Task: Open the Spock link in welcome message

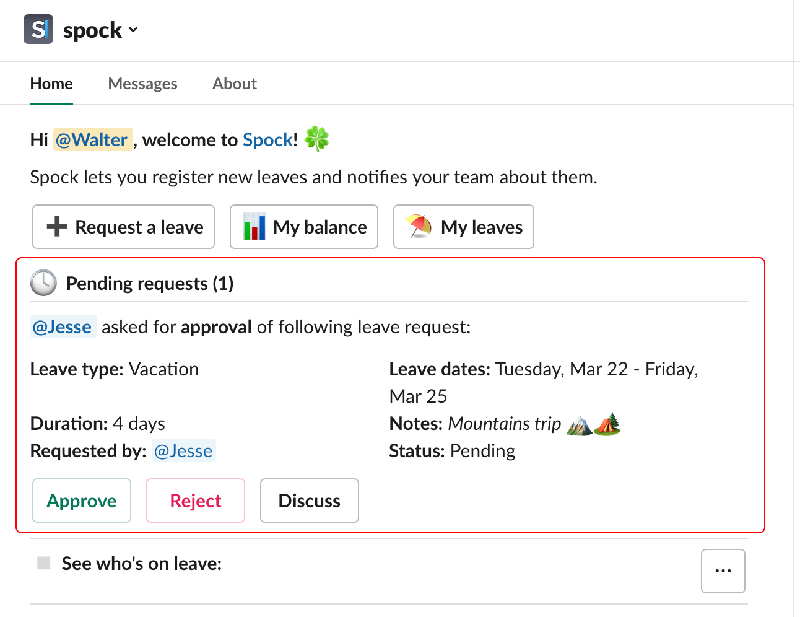Action: point(267,140)
